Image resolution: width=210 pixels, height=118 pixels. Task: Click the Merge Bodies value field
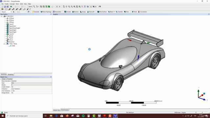pyautogui.click(x=31, y=93)
